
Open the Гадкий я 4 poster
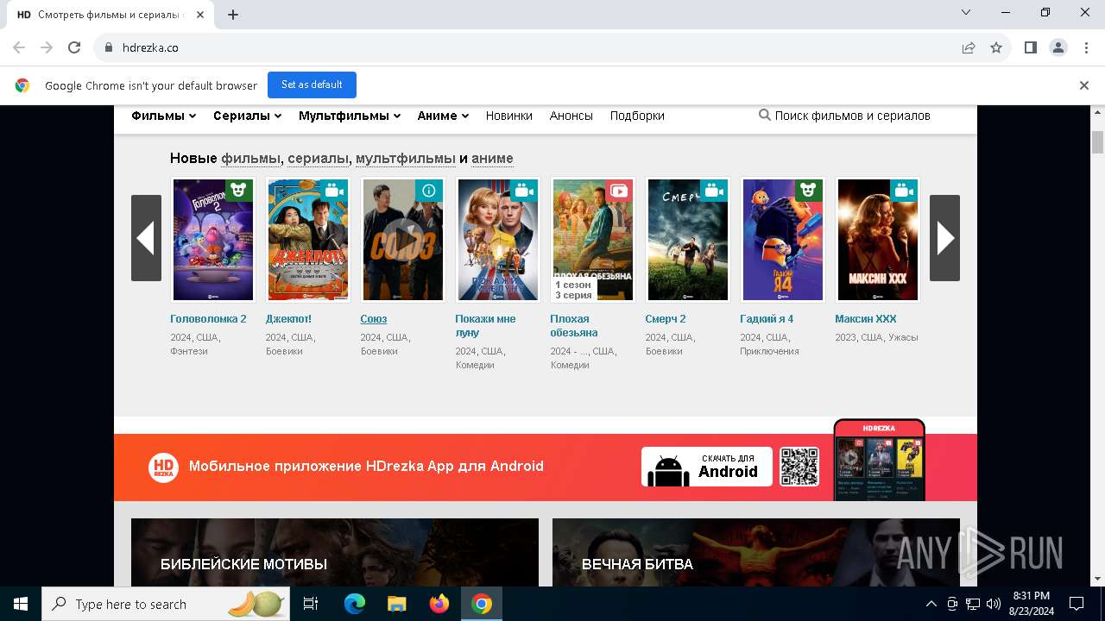click(783, 240)
